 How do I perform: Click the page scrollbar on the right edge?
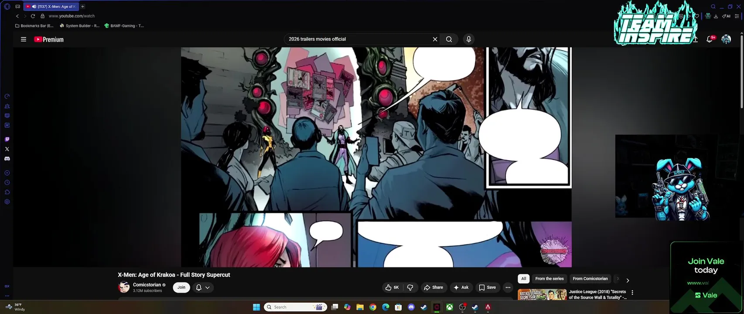pos(741,72)
